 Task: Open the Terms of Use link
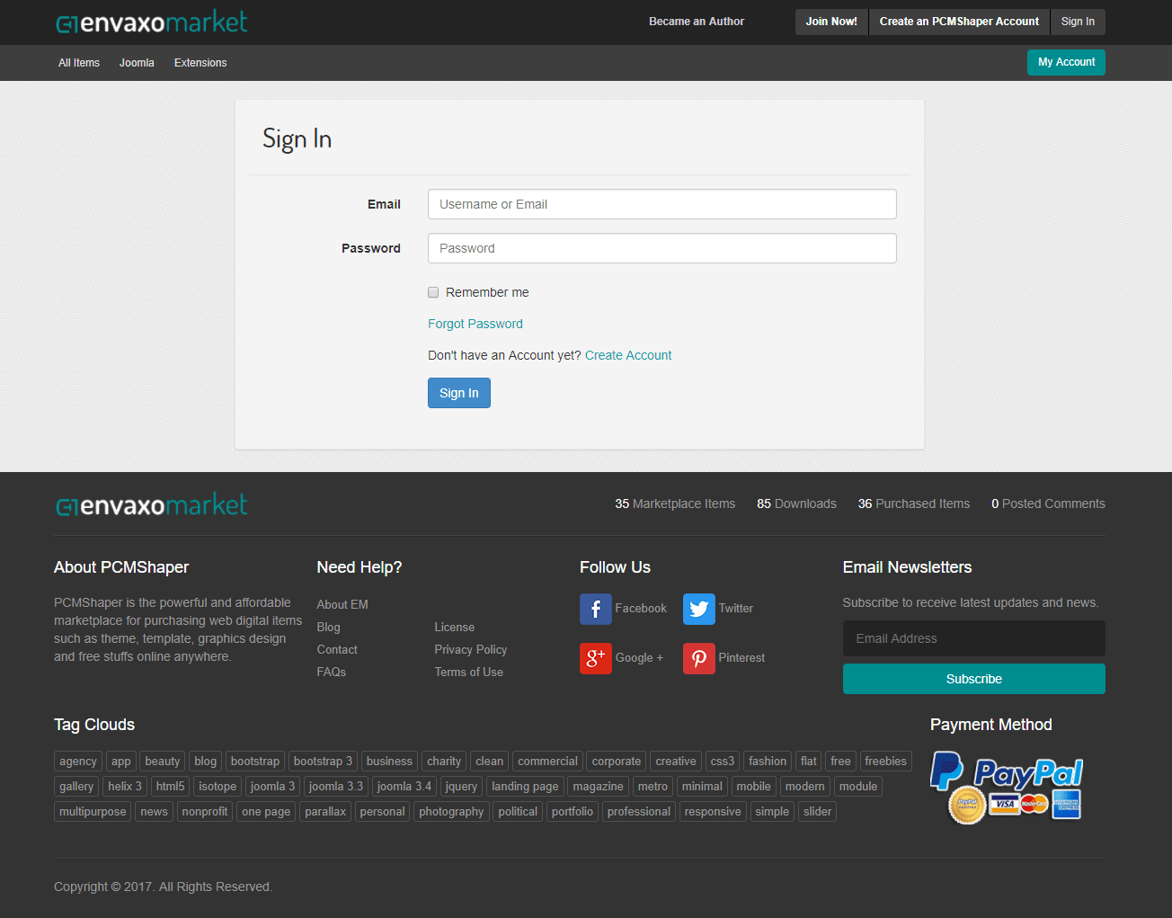point(469,672)
